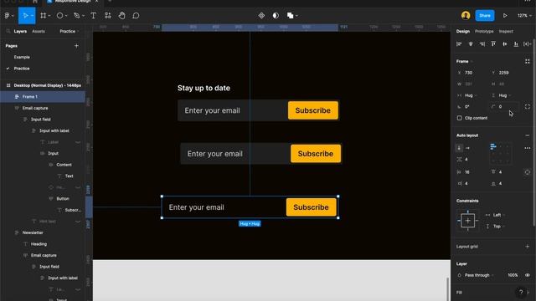This screenshot has height=301, width=536.
Task: Enable the Clip content checkbox
Action: tap(460, 118)
